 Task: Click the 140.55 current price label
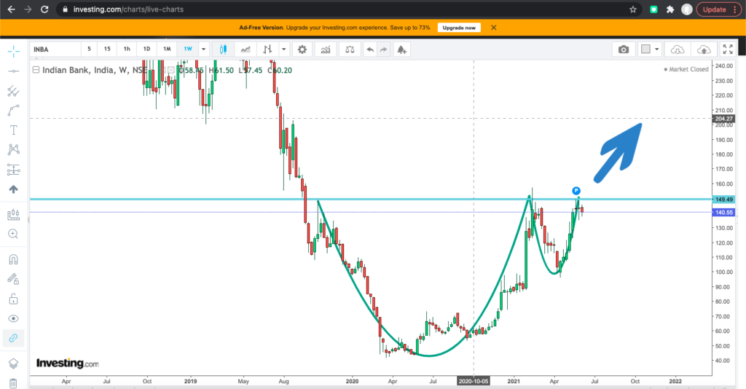[x=723, y=213]
